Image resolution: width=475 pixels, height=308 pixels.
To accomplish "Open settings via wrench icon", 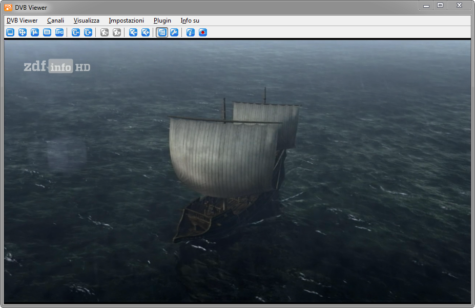I will 174,32.
